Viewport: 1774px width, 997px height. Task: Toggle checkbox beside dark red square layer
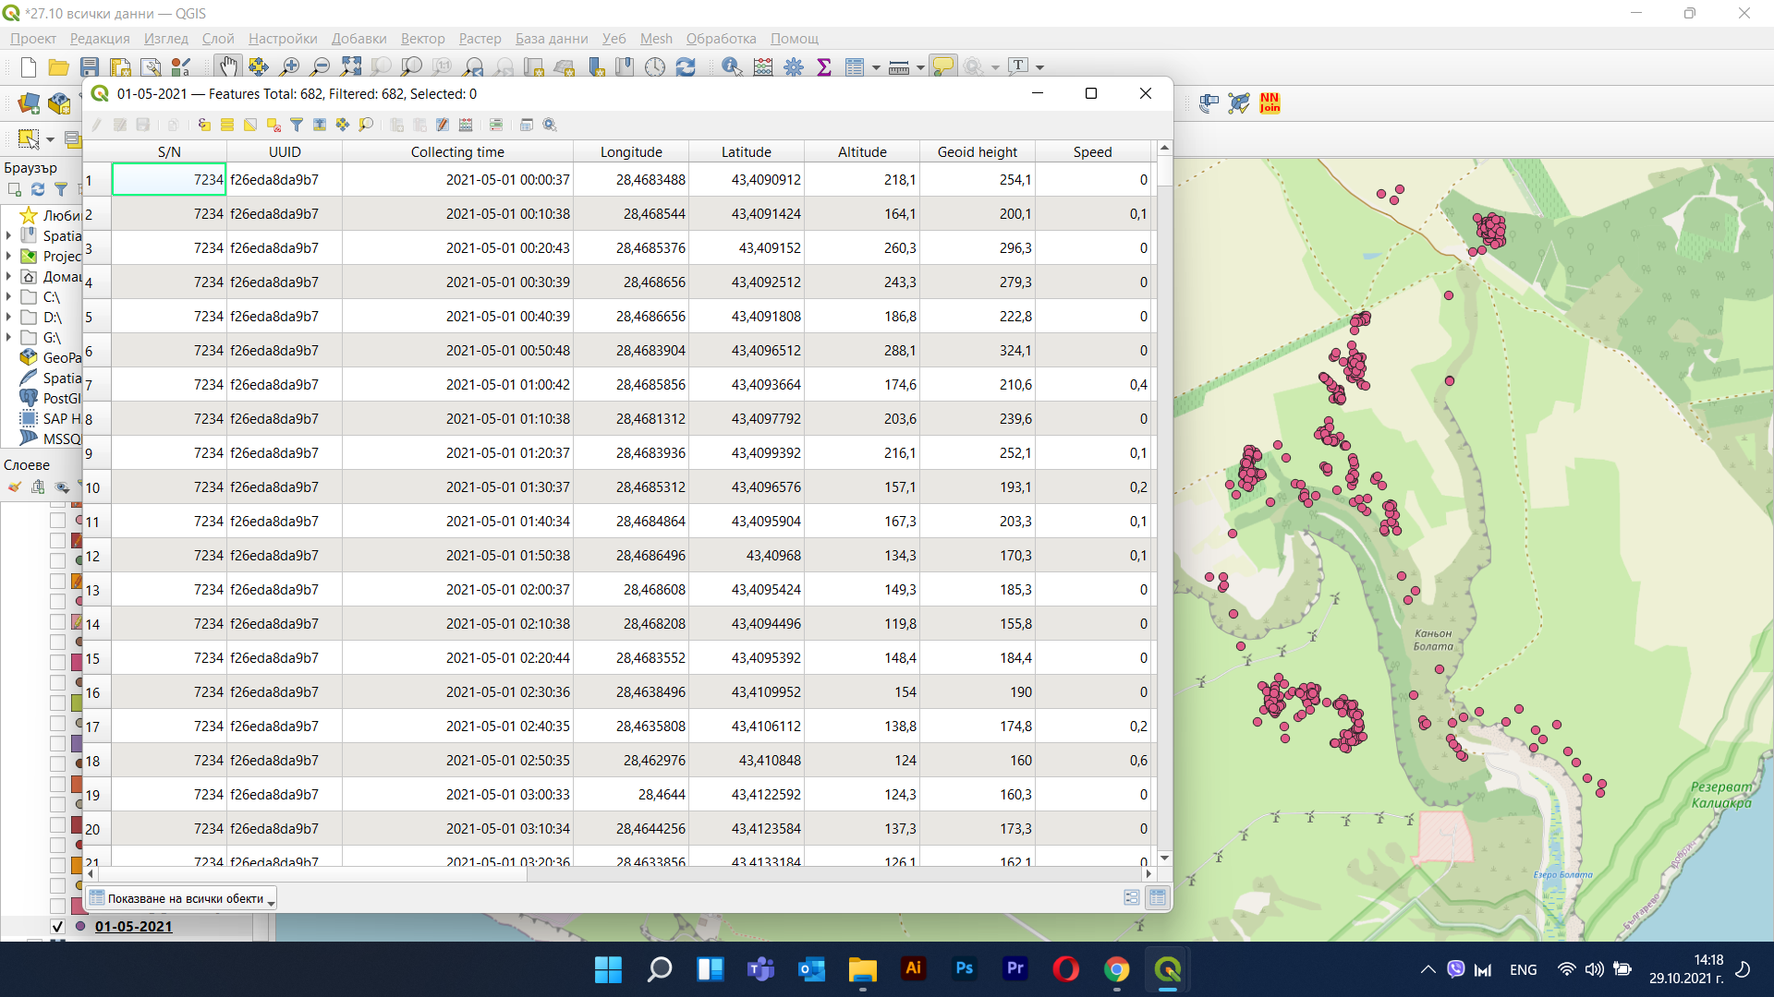(x=57, y=825)
